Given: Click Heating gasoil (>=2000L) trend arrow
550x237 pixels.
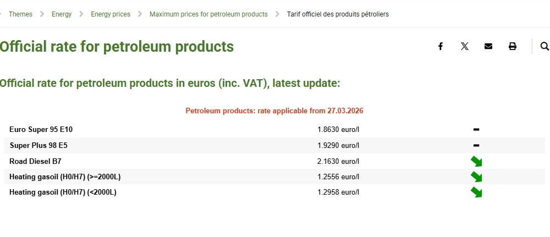Looking at the screenshot, I should click(x=476, y=177).
